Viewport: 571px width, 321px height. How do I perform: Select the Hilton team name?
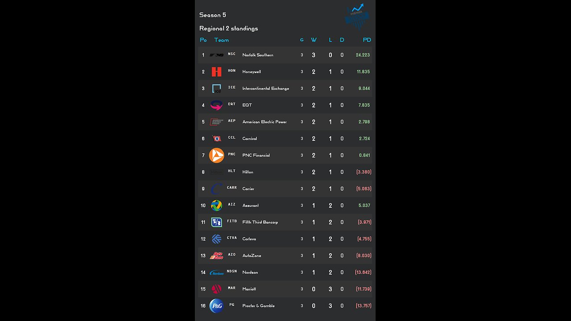coord(248,172)
